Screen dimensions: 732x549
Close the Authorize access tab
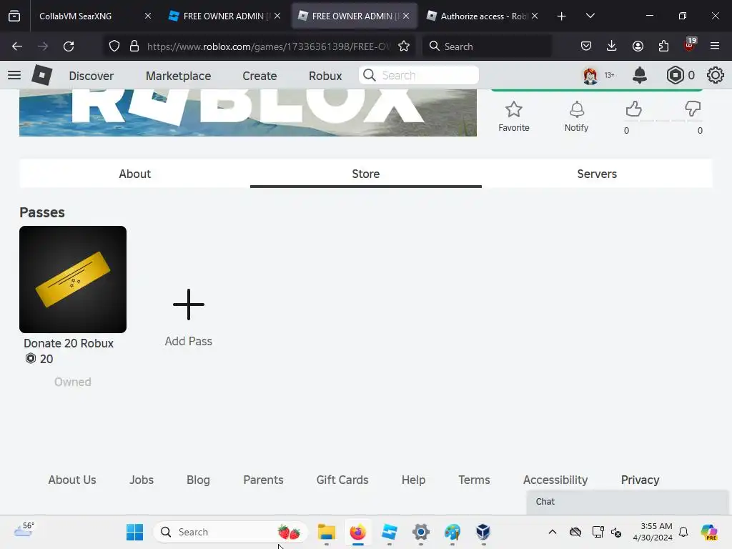click(535, 16)
